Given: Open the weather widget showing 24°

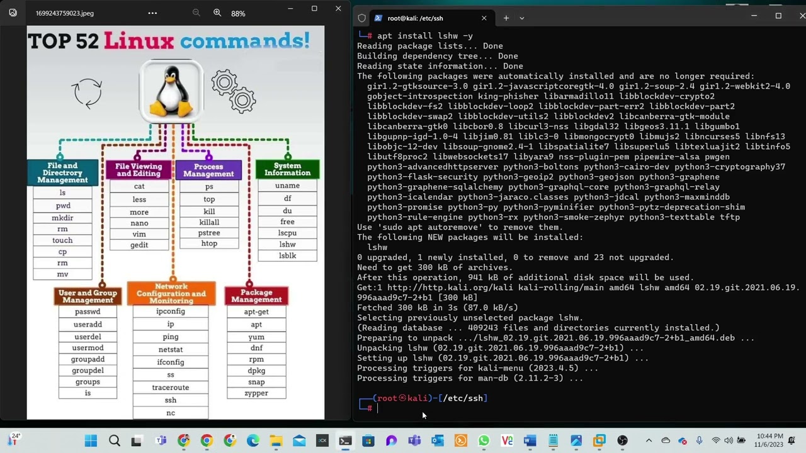Looking at the screenshot, I should [15, 440].
